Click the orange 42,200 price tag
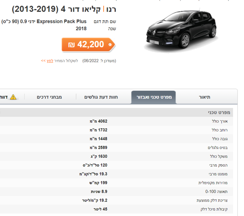244x216 pixels. click(88, 45)
